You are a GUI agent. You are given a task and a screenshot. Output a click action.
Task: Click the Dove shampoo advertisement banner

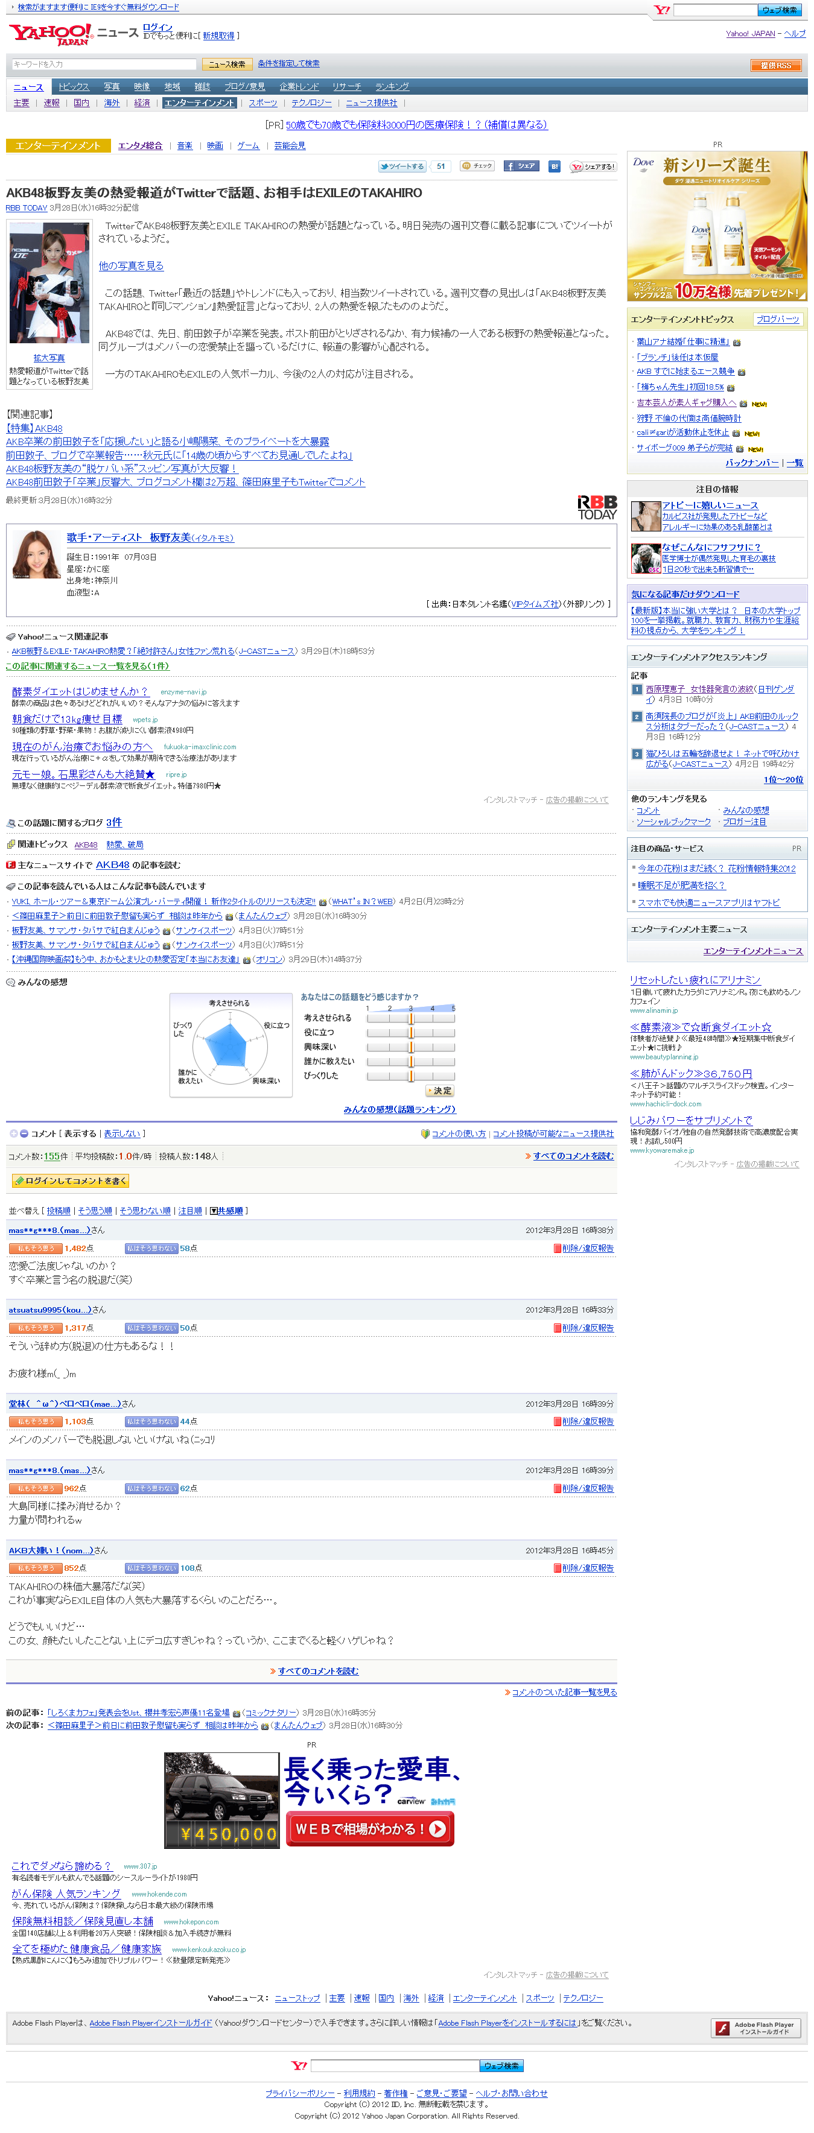[717, 226]
